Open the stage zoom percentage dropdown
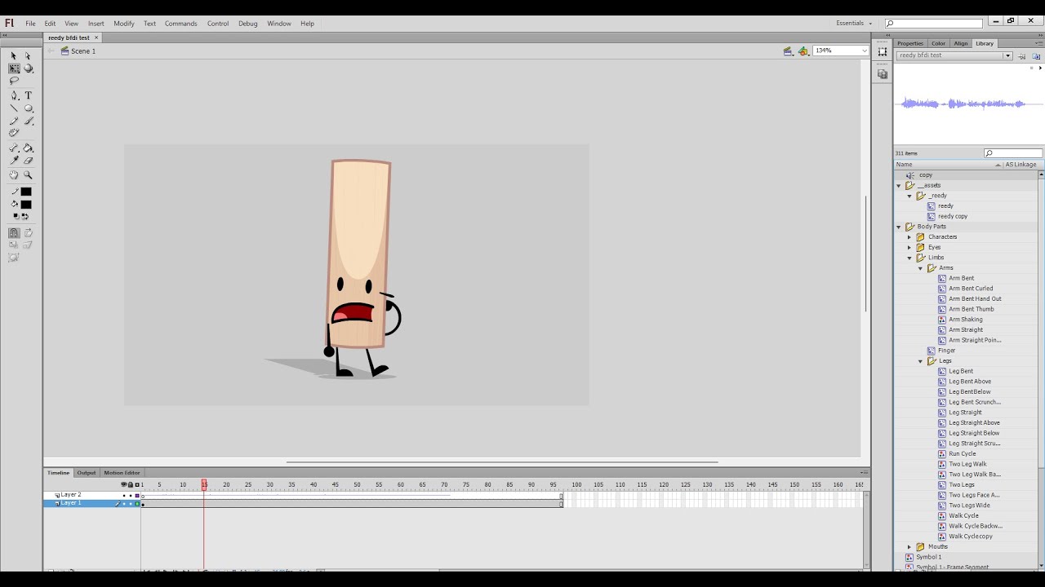 (864, 51)
